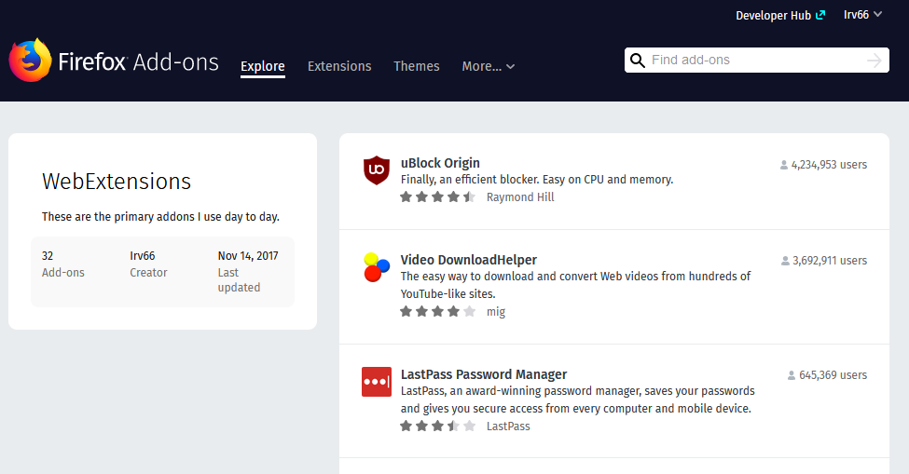
Task: Open the Video DownloadHelper title link
Action: click(468, 260)
